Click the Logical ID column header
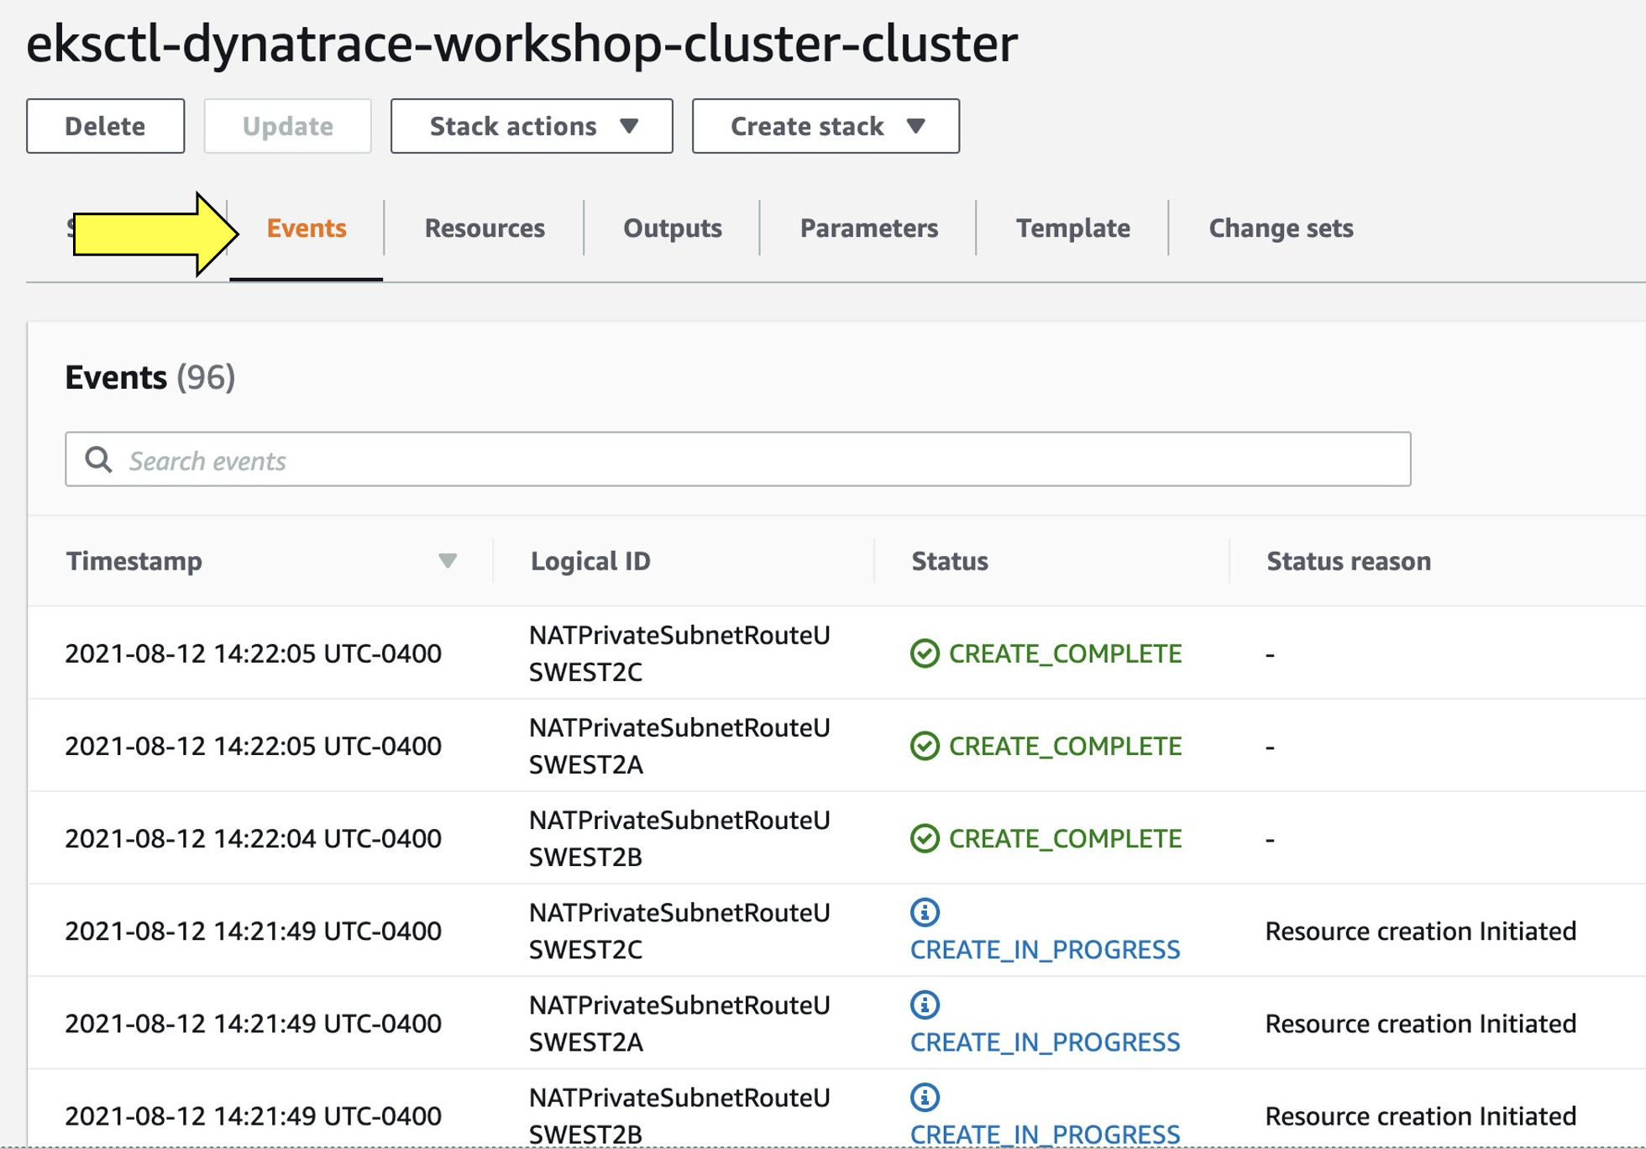Viewport: 1646px width, 1149px height. (x=590, y=561)
